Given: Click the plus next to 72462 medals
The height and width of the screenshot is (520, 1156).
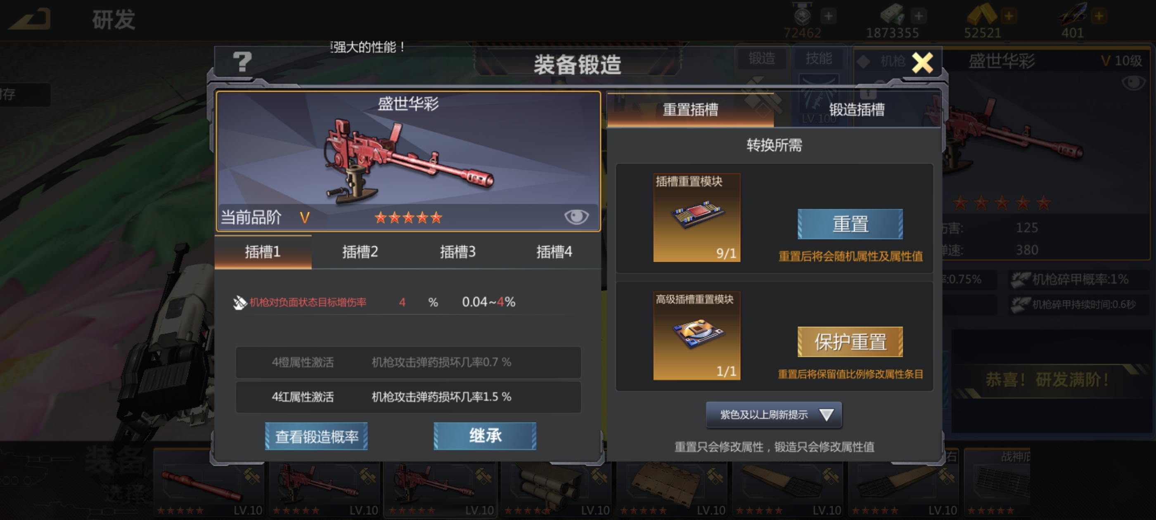Looking at the screenshot, I should (x=829, y=17).
